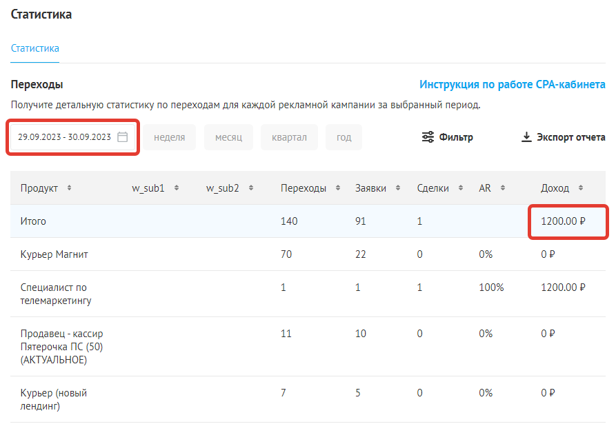Click the Фильтр sliders icon

coord(428,137)
